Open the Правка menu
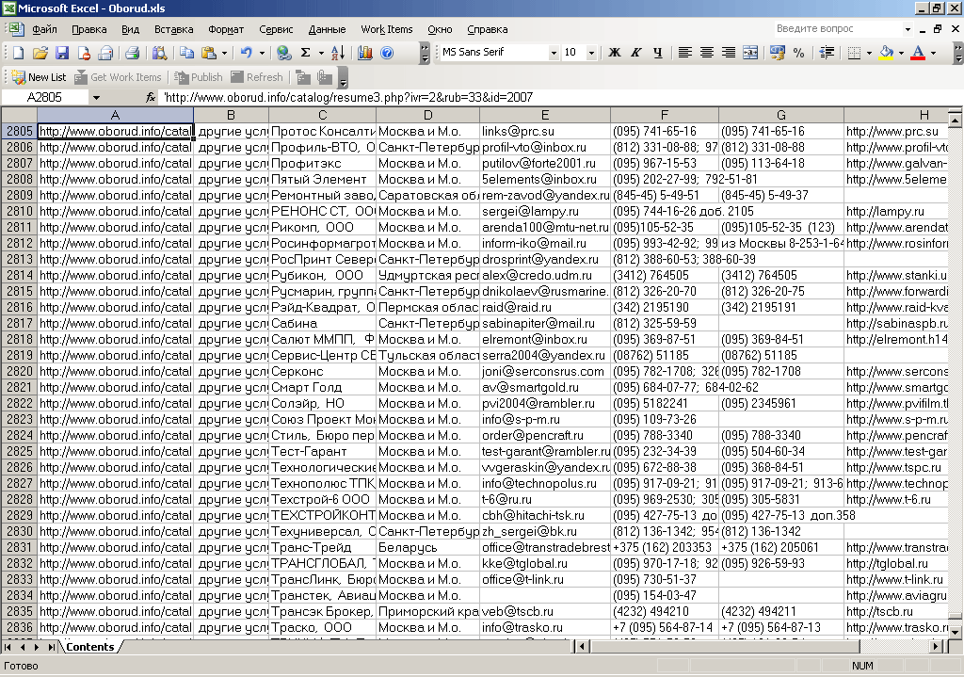Image resolution: width=964 pixels, height=677 pixels. tap(89, 29)
